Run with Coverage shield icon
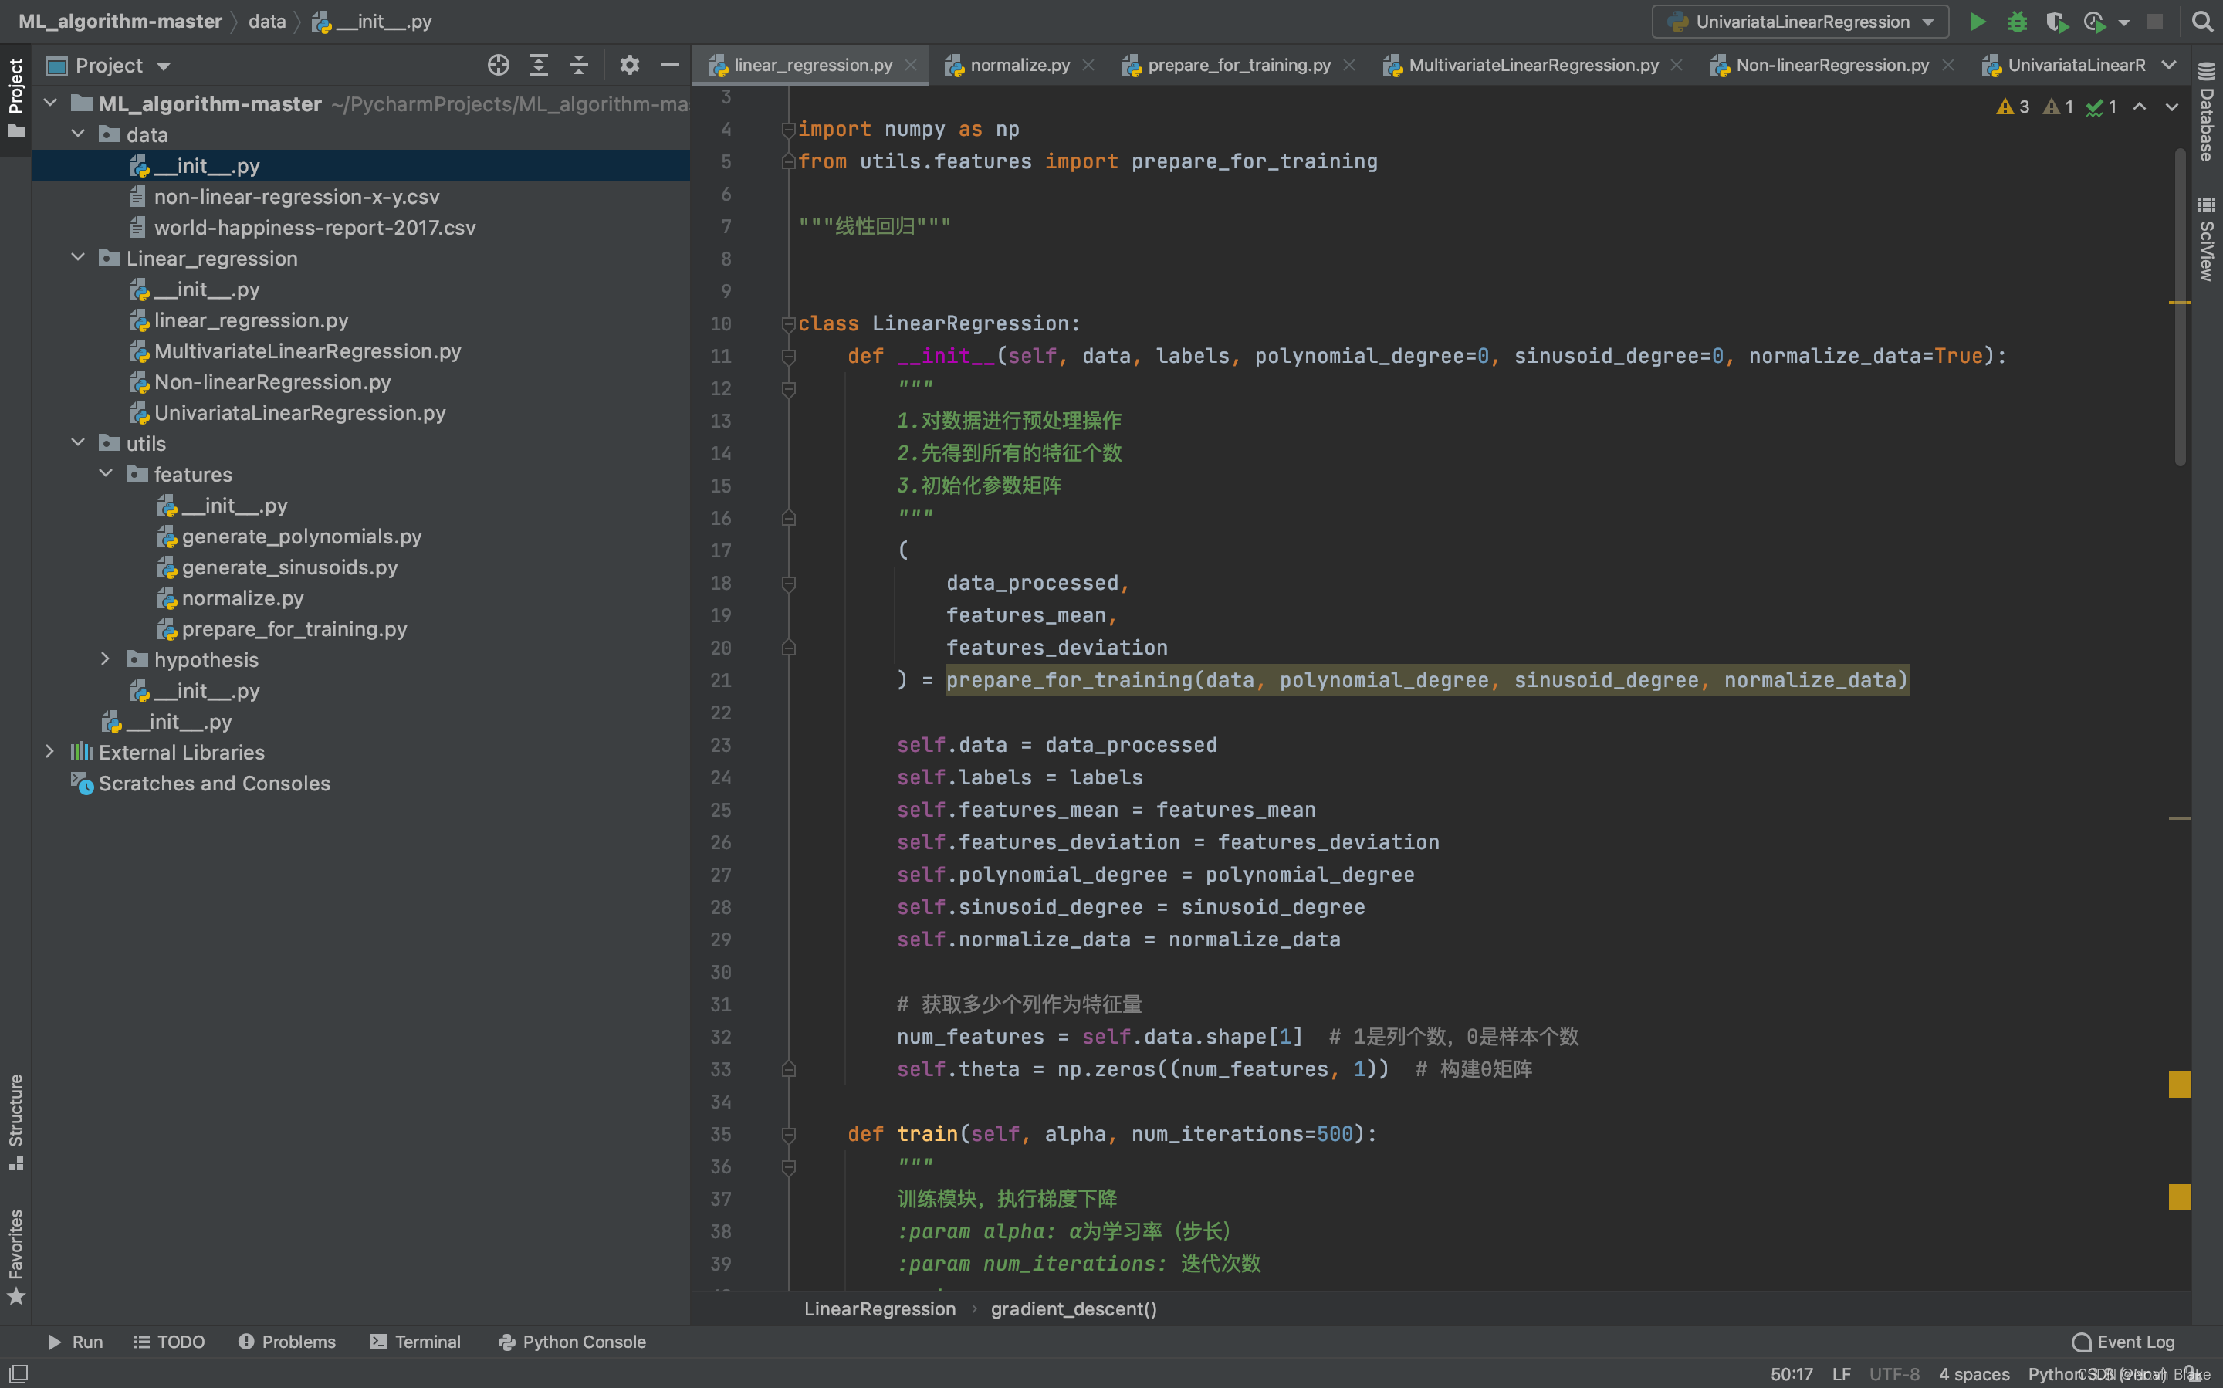This screenshot has width=2223, height=1388. (2056, 22)
